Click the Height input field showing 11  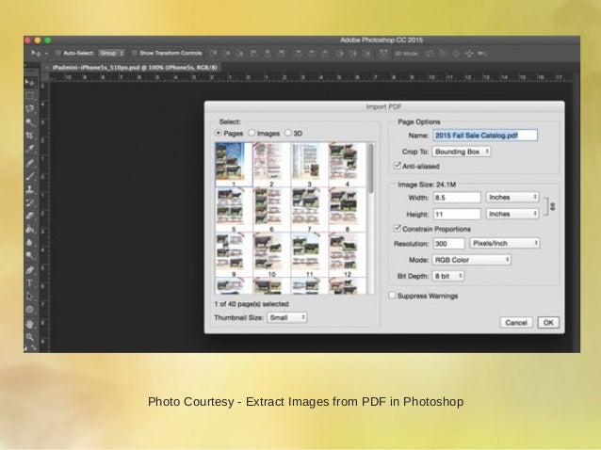click(457, 214)
